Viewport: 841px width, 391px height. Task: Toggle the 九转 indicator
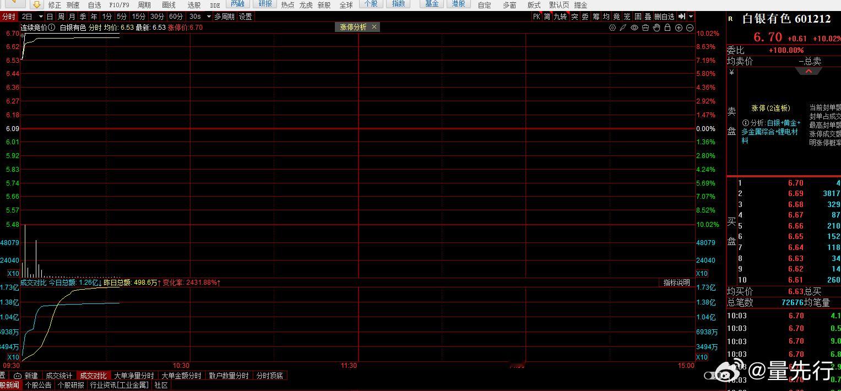[x=560, y=17]
